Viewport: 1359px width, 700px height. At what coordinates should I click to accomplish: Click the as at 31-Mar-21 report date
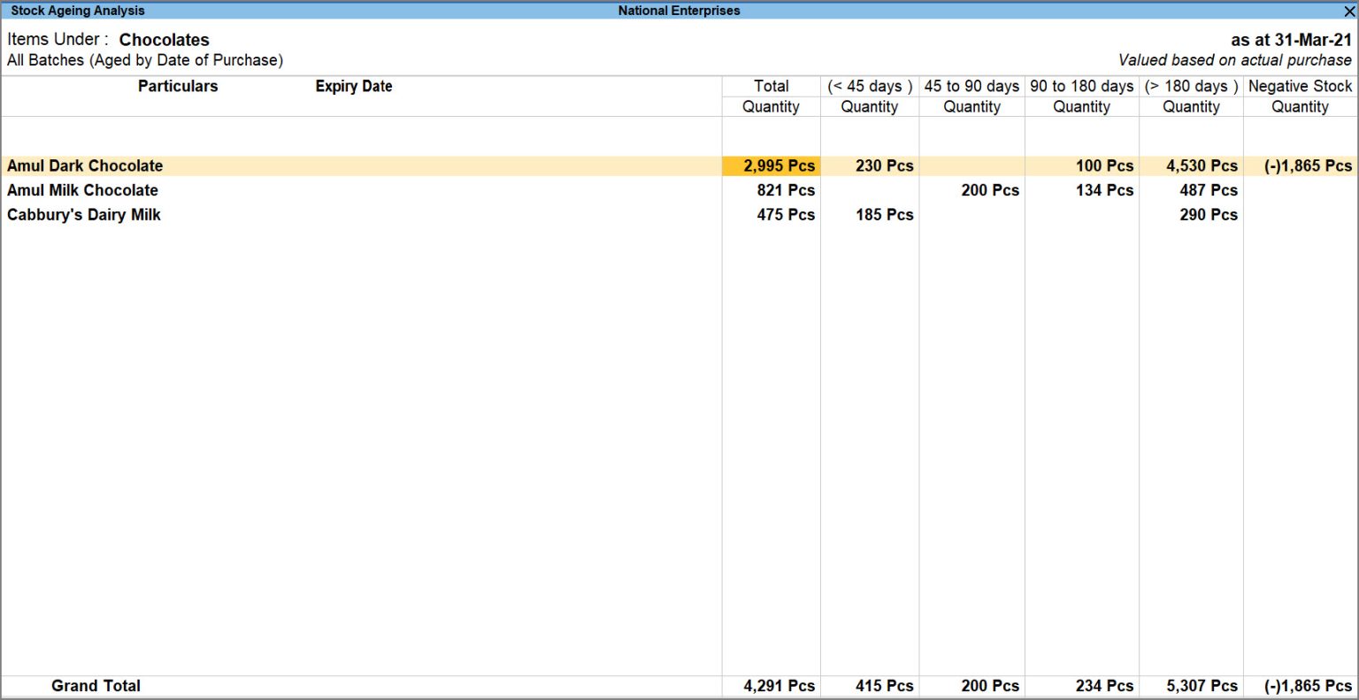click(1291, 40)
